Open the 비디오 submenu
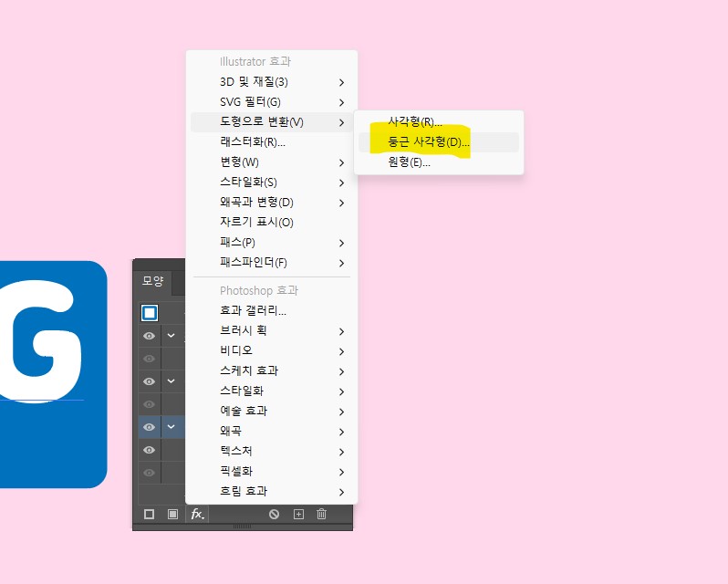 click(x=272, y=351)
